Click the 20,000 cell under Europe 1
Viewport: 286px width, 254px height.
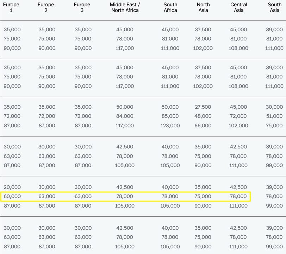(12, 187)
